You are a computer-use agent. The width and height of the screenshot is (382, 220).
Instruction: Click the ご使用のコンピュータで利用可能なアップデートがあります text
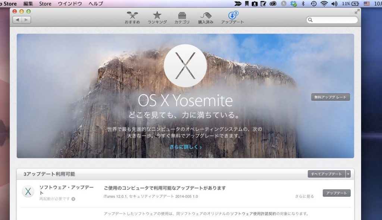coord(165,188)
